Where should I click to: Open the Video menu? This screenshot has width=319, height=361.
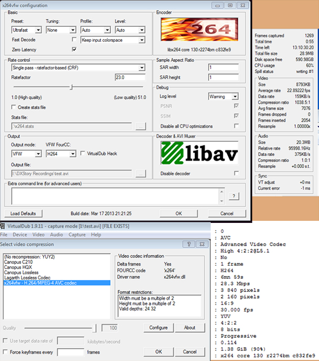[38, 235]
